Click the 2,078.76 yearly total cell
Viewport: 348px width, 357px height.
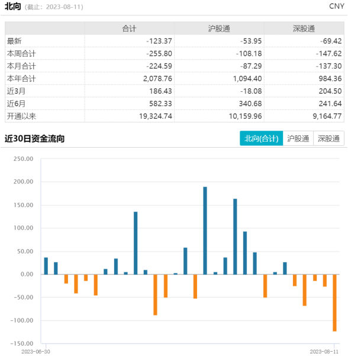[157, 78]
